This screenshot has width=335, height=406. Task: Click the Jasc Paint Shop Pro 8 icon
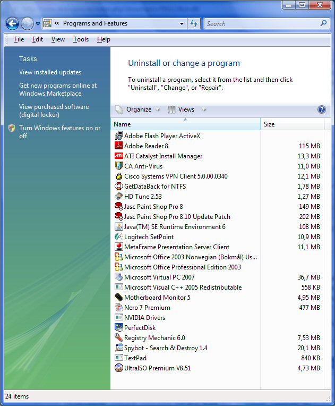(119, 206)
